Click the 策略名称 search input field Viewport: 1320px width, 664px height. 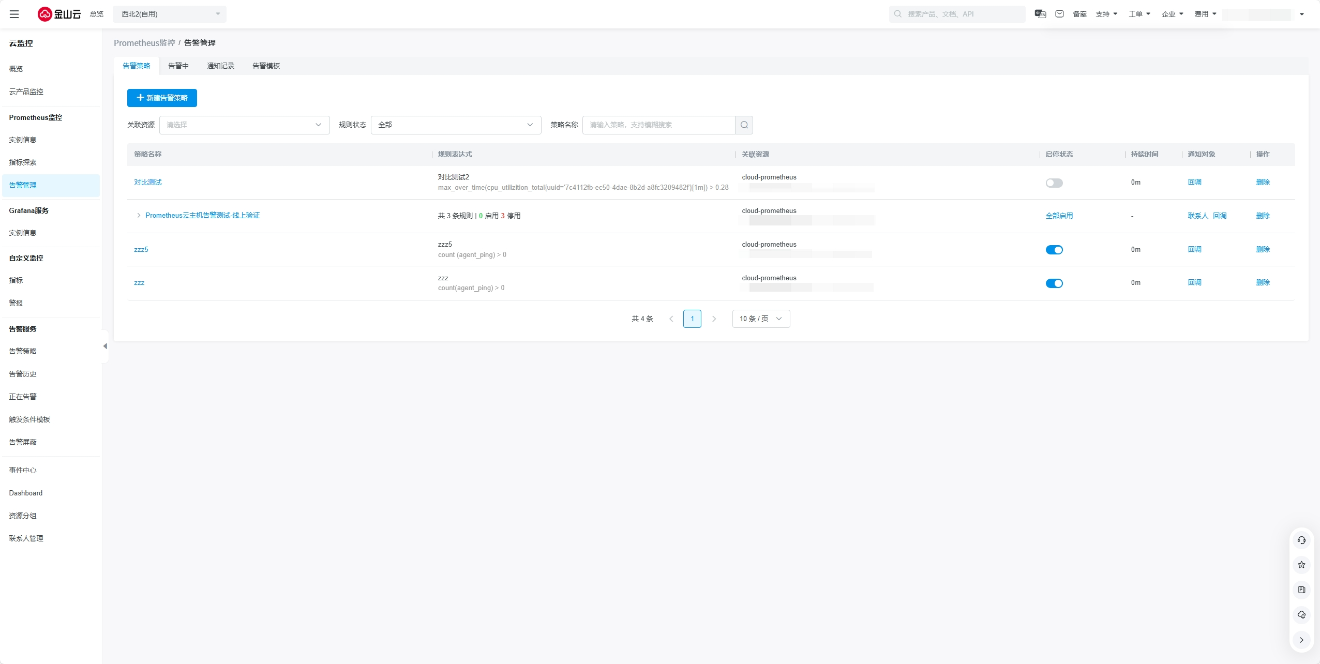pyautogui.click(x=658, y=125)
